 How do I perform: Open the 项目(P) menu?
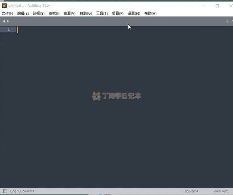(x=118, y=13)
